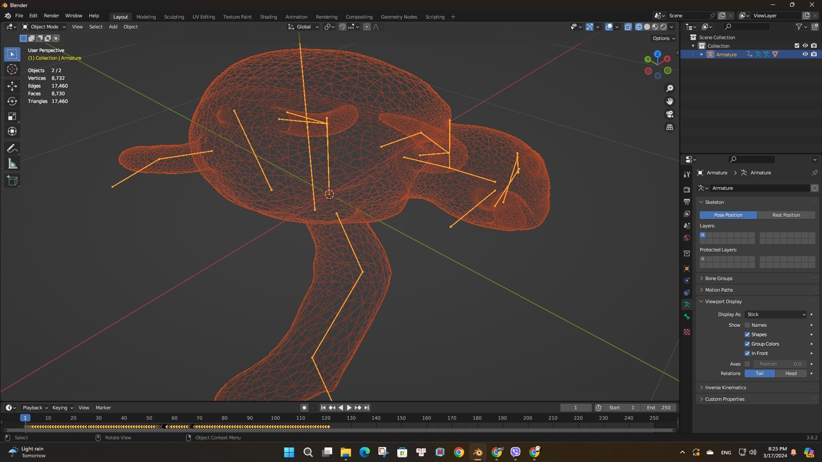This screenshot has width=822, height=462.
Task: Choose the Annotate pencil tool
Action: tap(12, 148)
